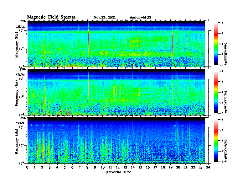Click the log(PSD) label of dH/dt color bar
The image size is (248, 192).
(226, 54)
